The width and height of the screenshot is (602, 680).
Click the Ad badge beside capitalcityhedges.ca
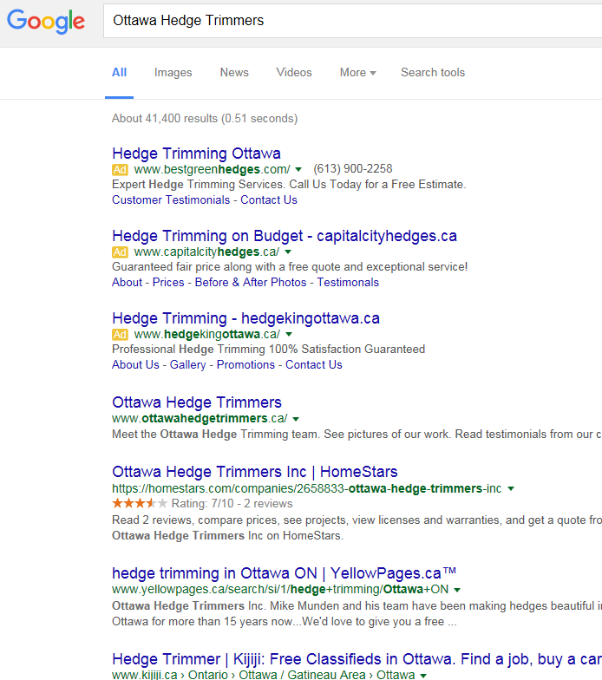coord(121,252)
